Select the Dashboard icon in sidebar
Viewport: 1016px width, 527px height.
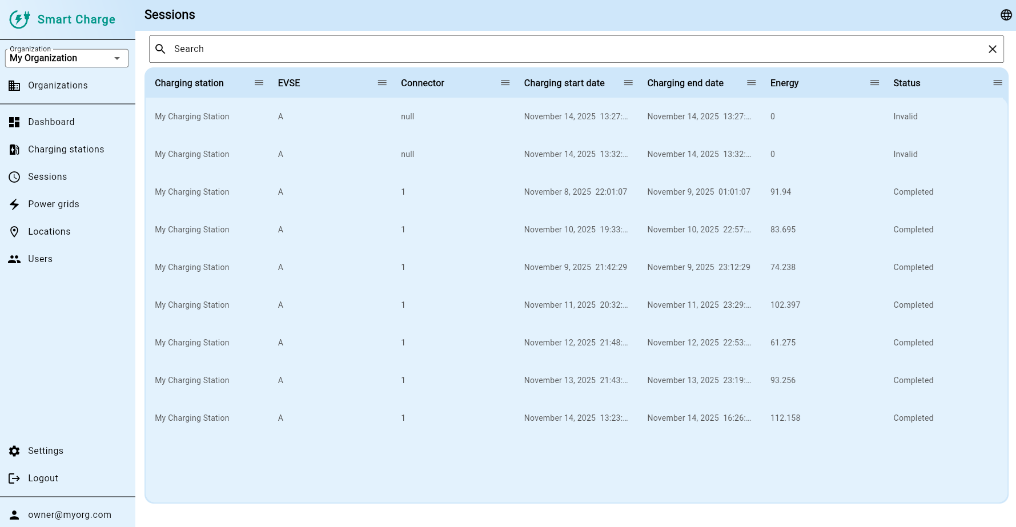tap(14, 122)
